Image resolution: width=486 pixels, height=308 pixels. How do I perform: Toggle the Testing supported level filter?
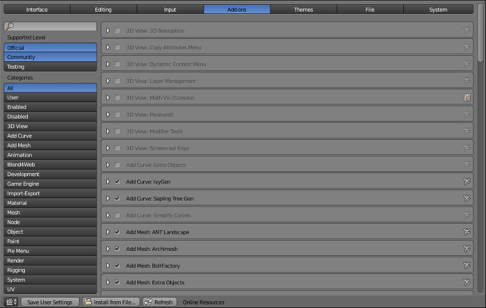[50, 67]
